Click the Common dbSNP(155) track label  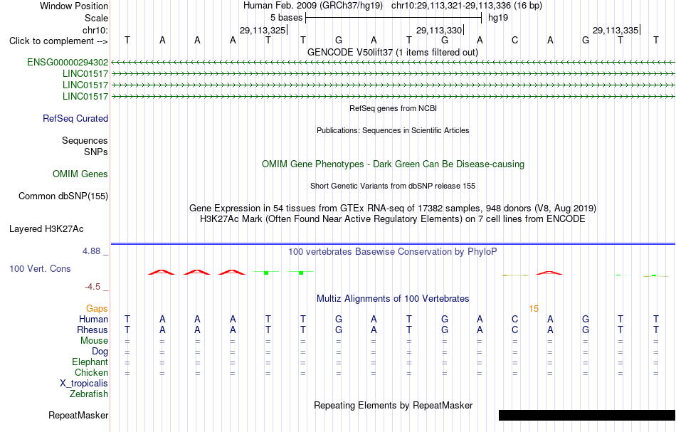[63, 196]
